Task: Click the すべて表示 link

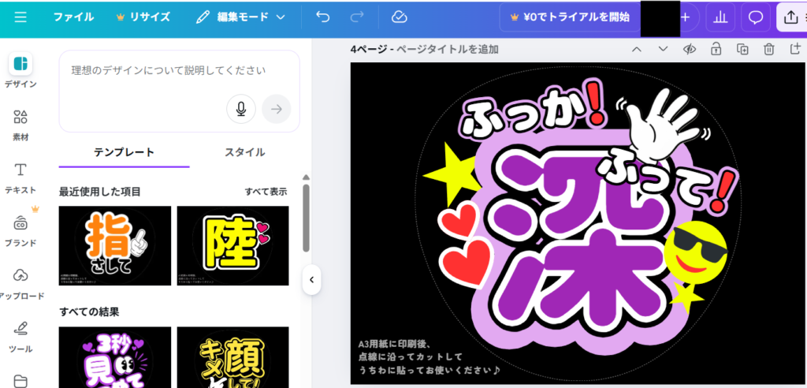Action: (266, 191)
